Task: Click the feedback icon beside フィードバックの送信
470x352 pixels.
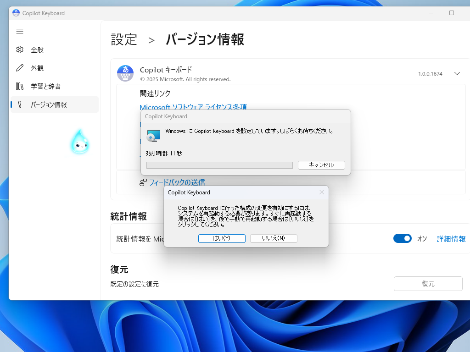Action: (143, 182)
